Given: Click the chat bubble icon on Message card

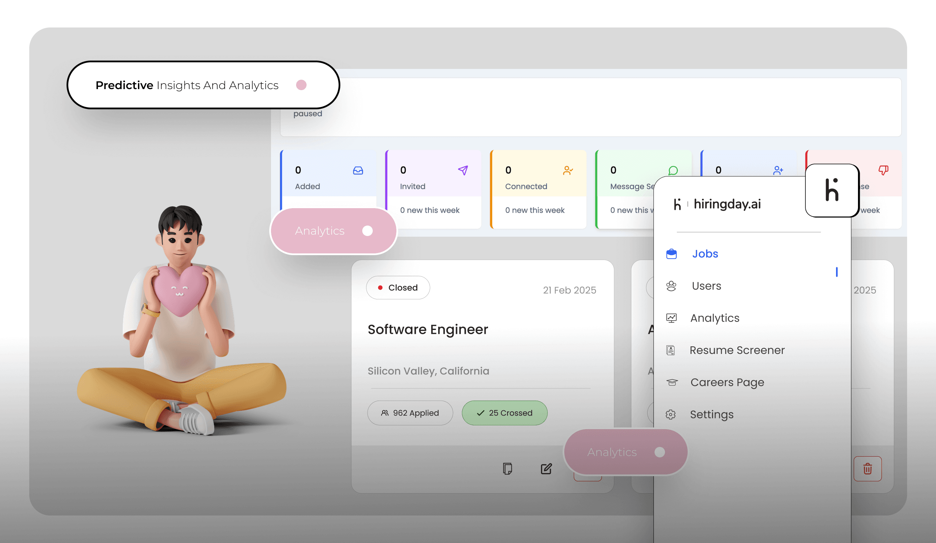Looking at the screenshot, I should 673,170.
